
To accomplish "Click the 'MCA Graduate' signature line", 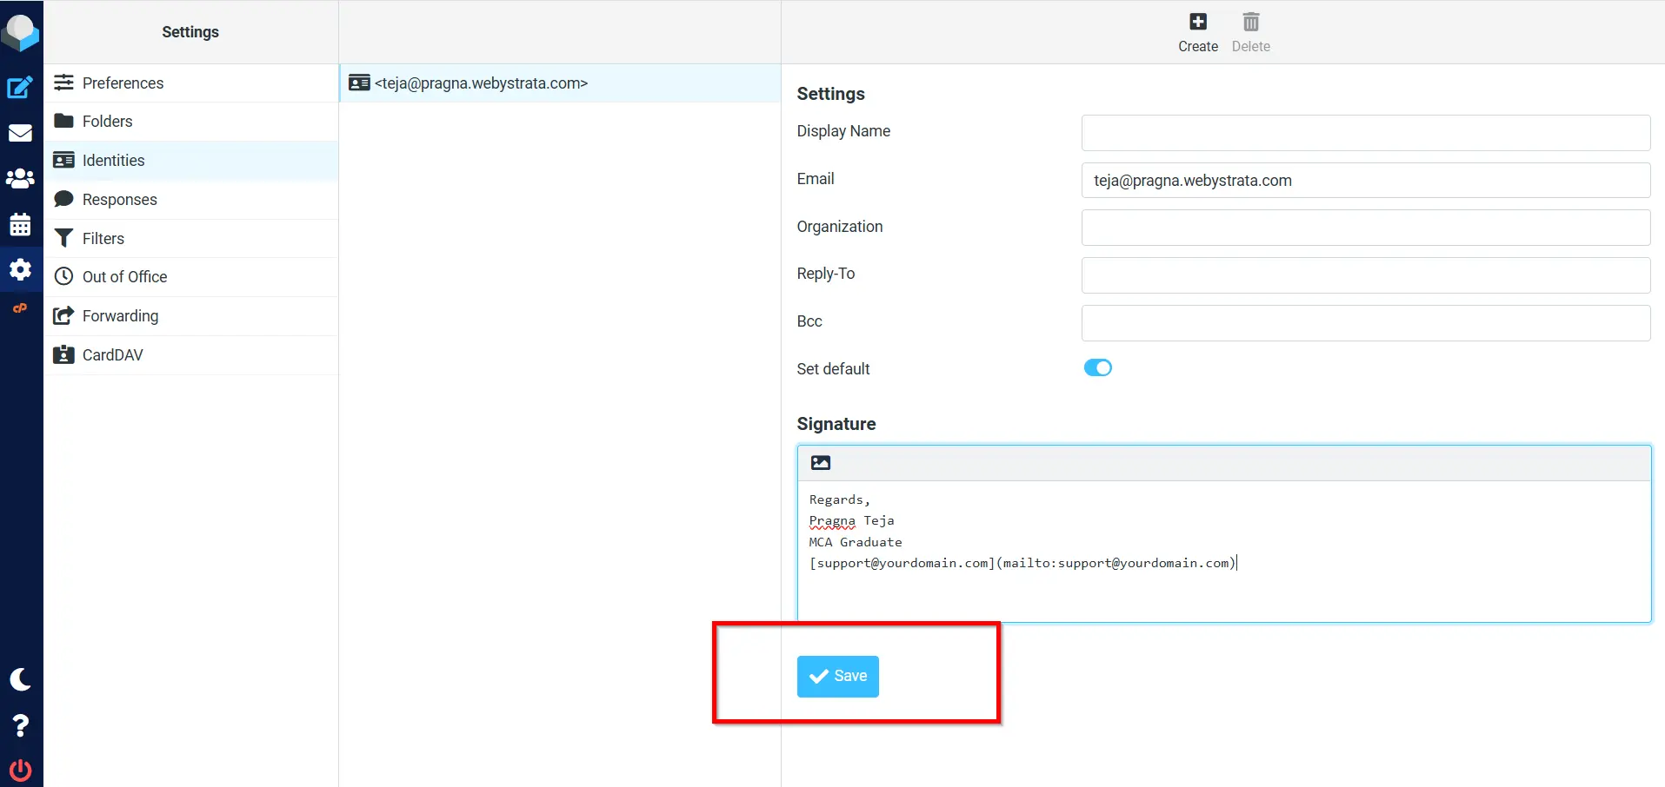I will click(856, 542).
